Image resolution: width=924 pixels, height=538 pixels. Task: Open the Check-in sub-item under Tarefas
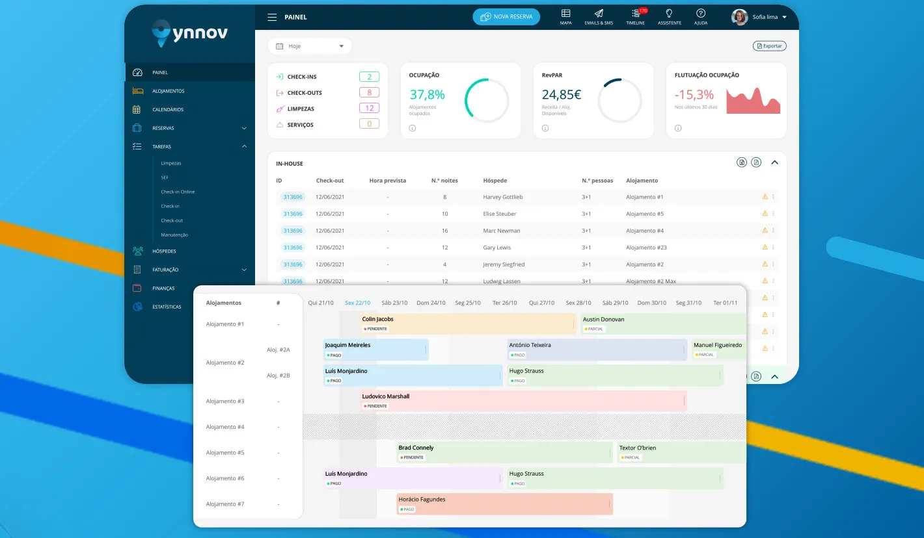[170, 206]
